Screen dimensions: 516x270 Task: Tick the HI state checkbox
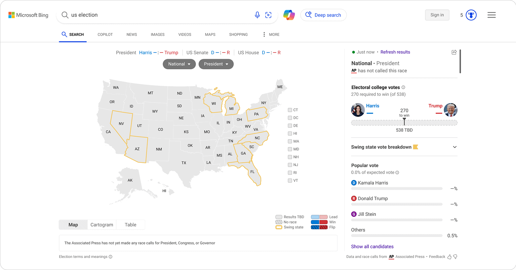point(289,133)
